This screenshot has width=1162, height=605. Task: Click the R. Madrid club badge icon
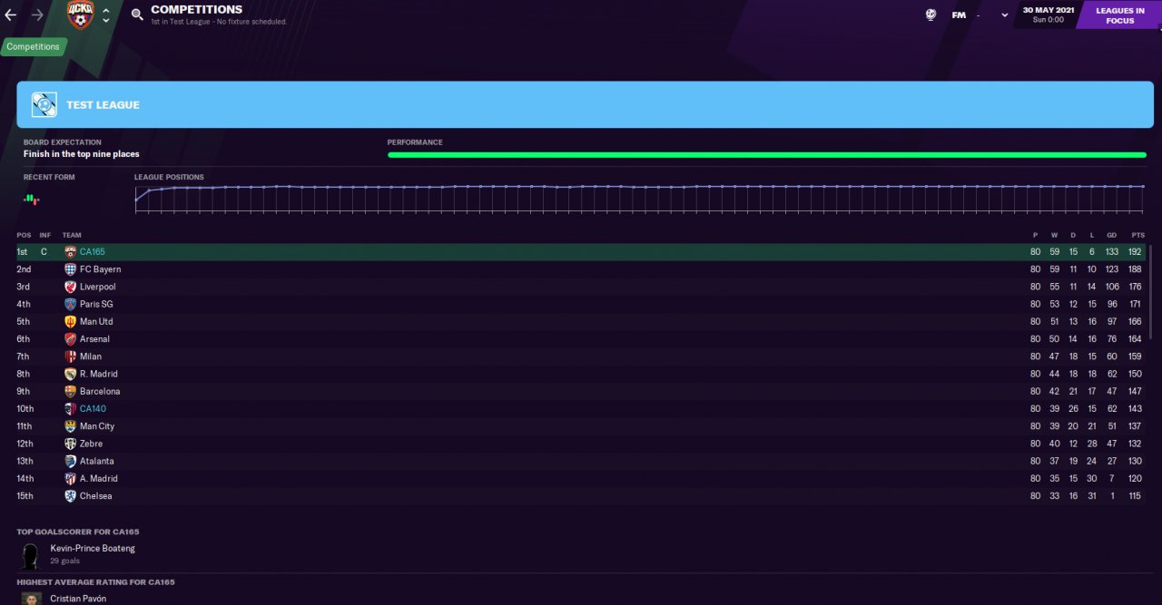point(70,374)
